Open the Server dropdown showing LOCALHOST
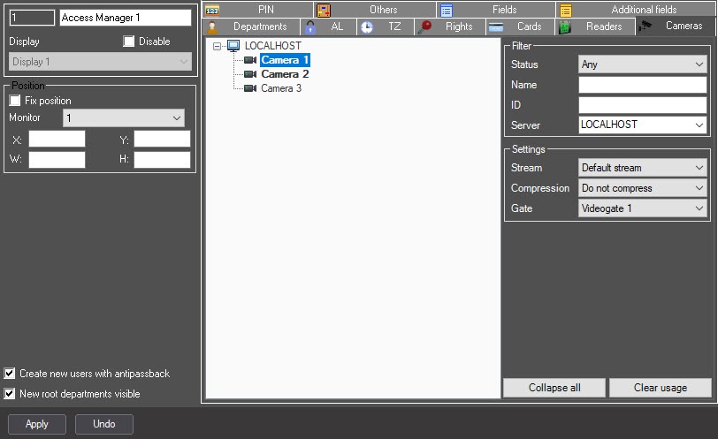Image resolution: width=718 pixels, height=439 pixels. [643, 125]
